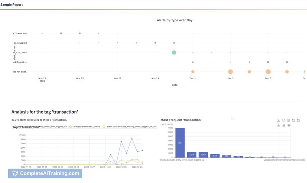This screenshot has height=183, width=307.
Task: Click the bar labeled 1264
Action: tap(203, 155)
